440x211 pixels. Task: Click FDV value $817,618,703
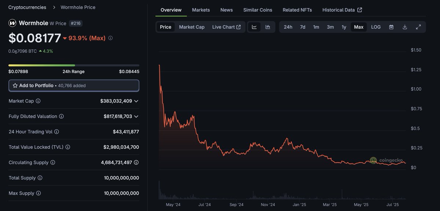click(x=118, y=116)
